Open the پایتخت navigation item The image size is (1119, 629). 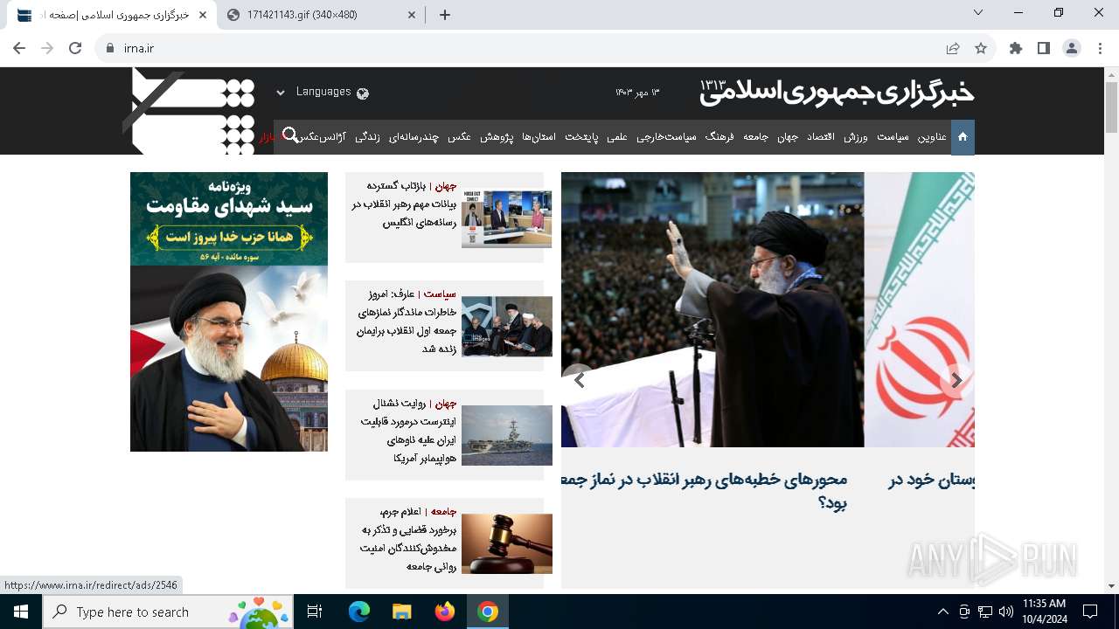point(581,137)
